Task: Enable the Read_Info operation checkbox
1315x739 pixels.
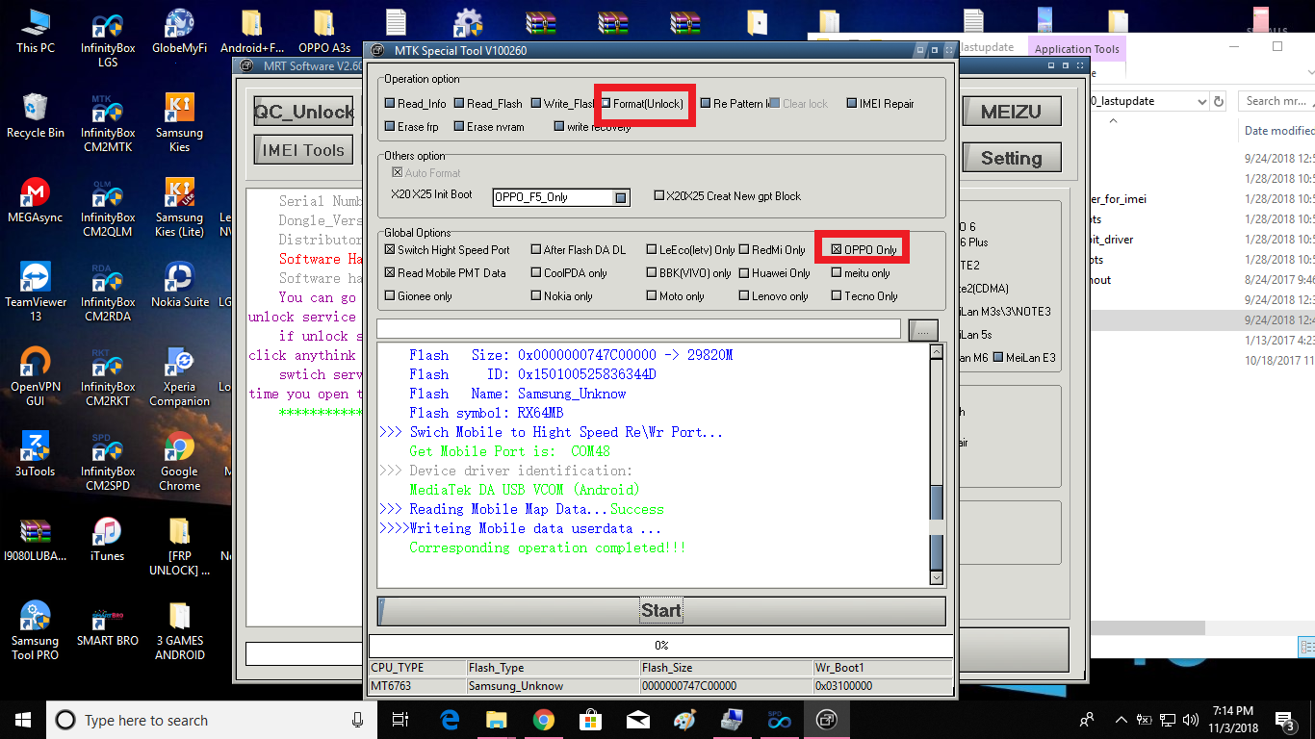Action: (x=390, y=104)
